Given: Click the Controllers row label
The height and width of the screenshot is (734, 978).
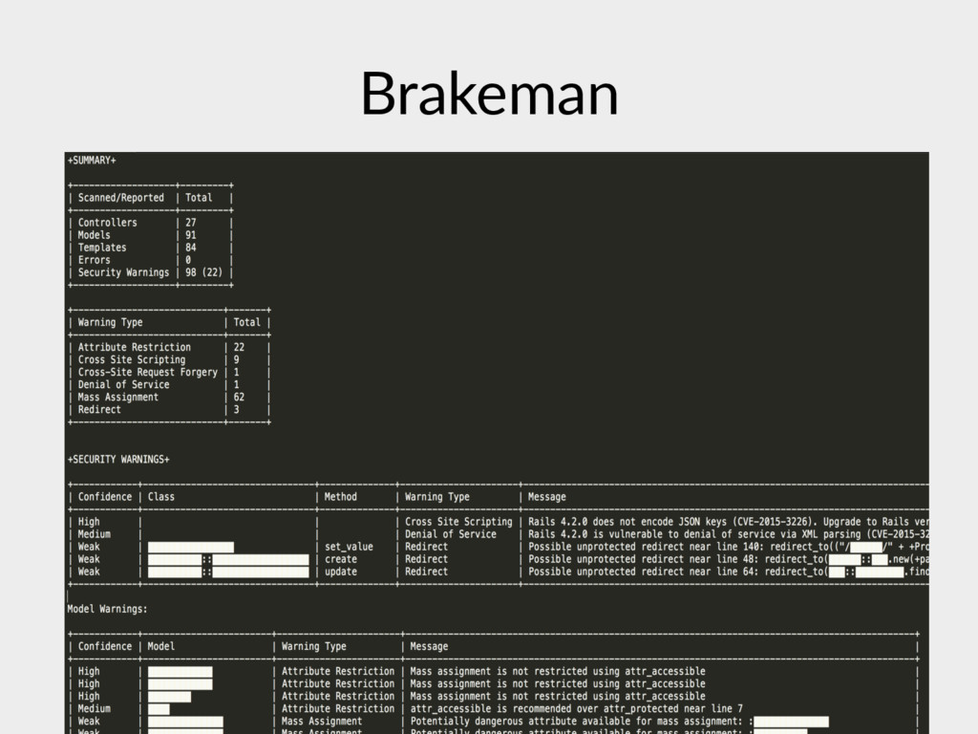Looking at the screenshot, I should click(x=107, y=223).
